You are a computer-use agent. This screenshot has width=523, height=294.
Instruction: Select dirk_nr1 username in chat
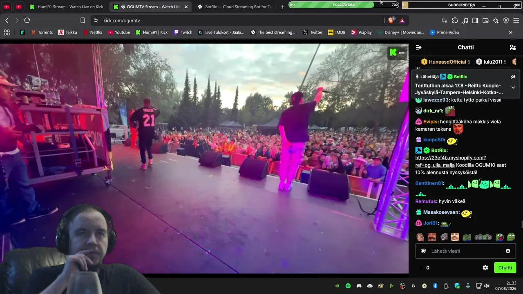pos(432,111)
